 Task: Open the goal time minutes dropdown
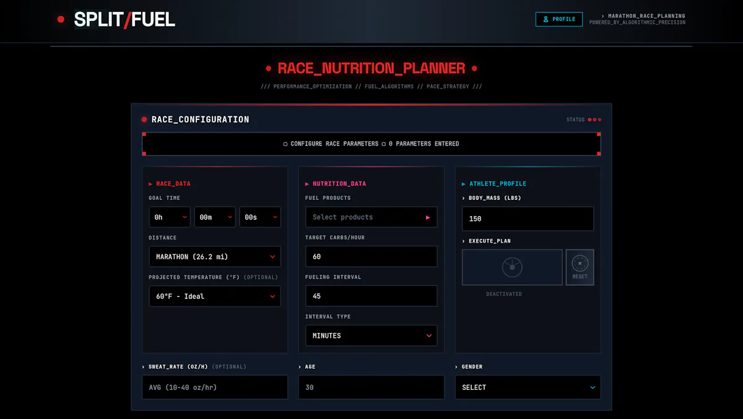215,217
